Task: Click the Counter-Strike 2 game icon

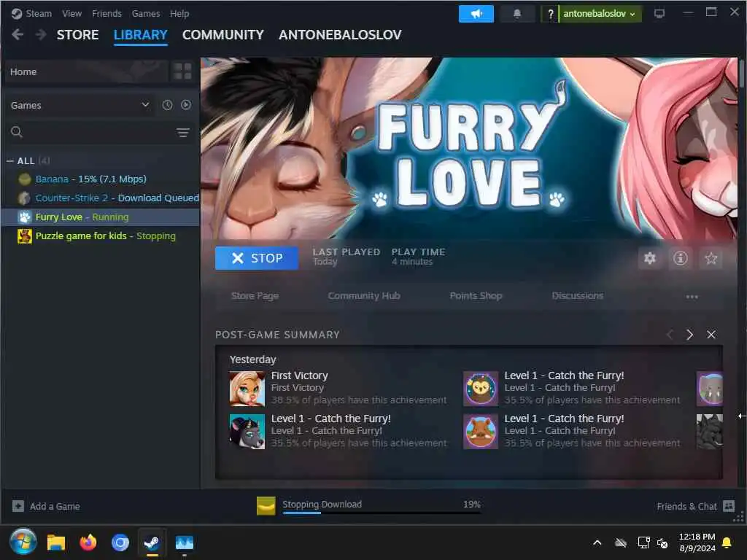Action: click(24, 198)
